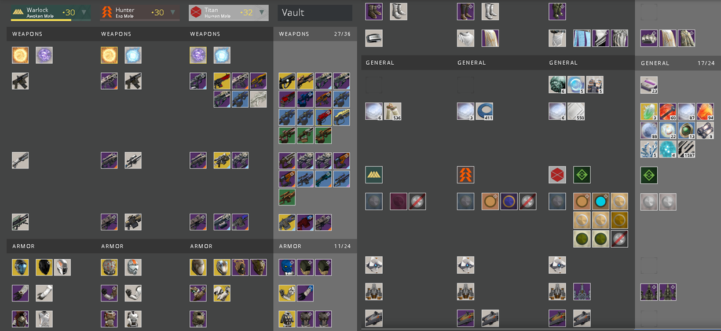Viewport: 721px width, 331px height.
Task: Click the Vault weapons count 27/36
Action: [342, 34]
